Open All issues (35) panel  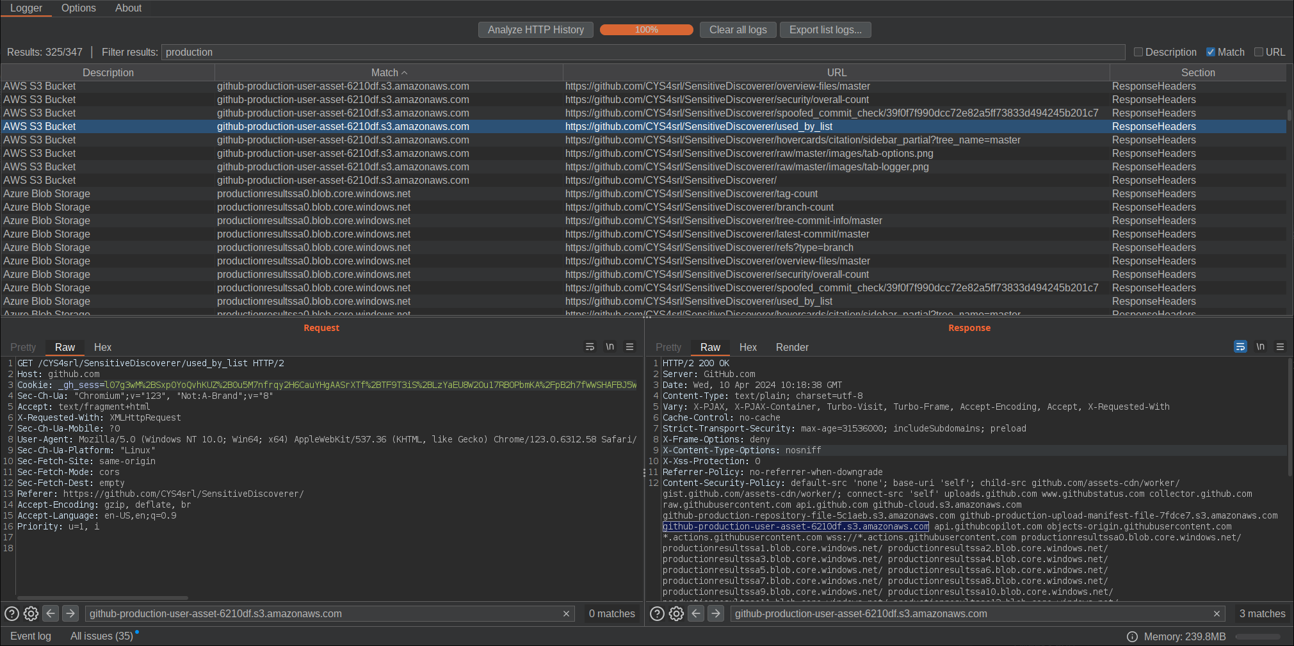(102, 636)
